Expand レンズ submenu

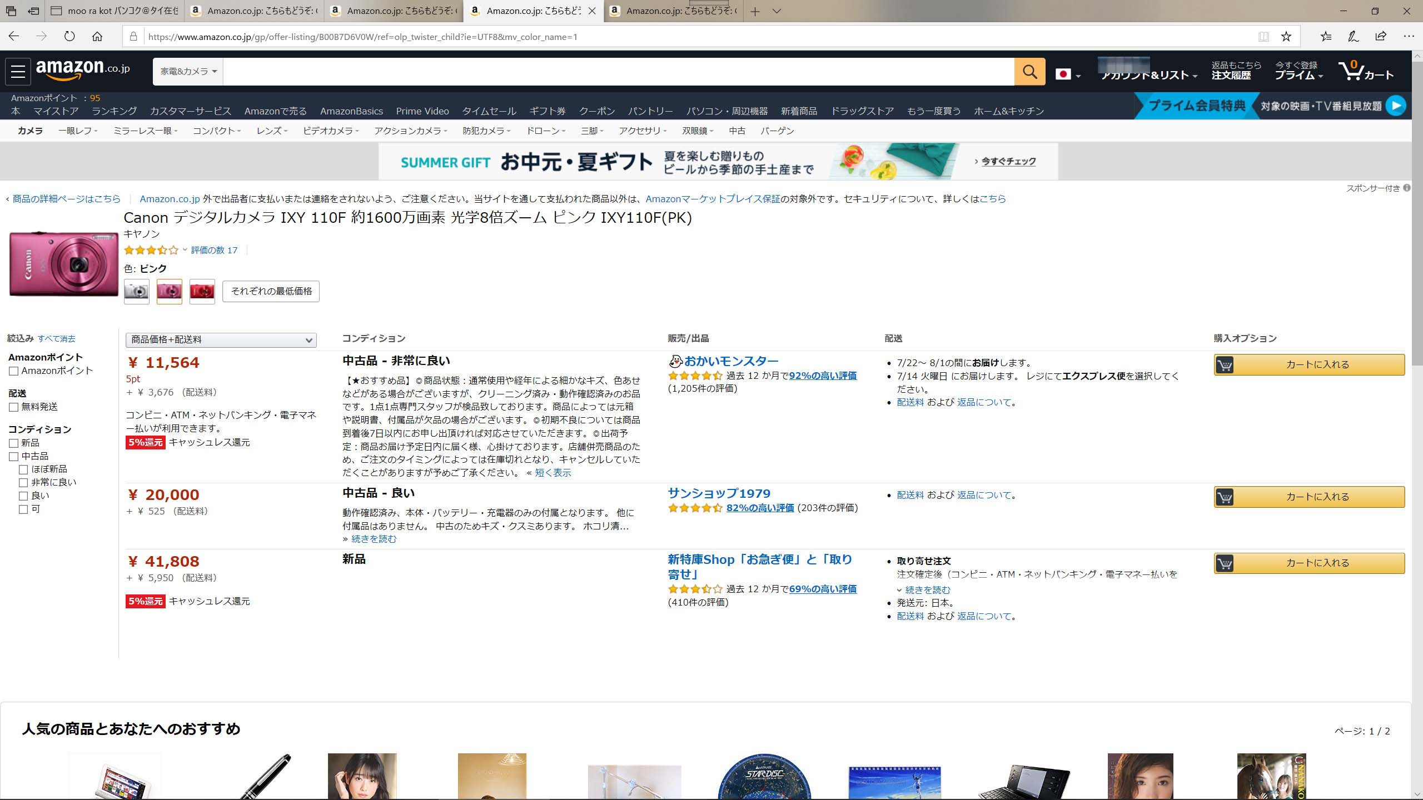pyautogui.click(x=272, y=131)
